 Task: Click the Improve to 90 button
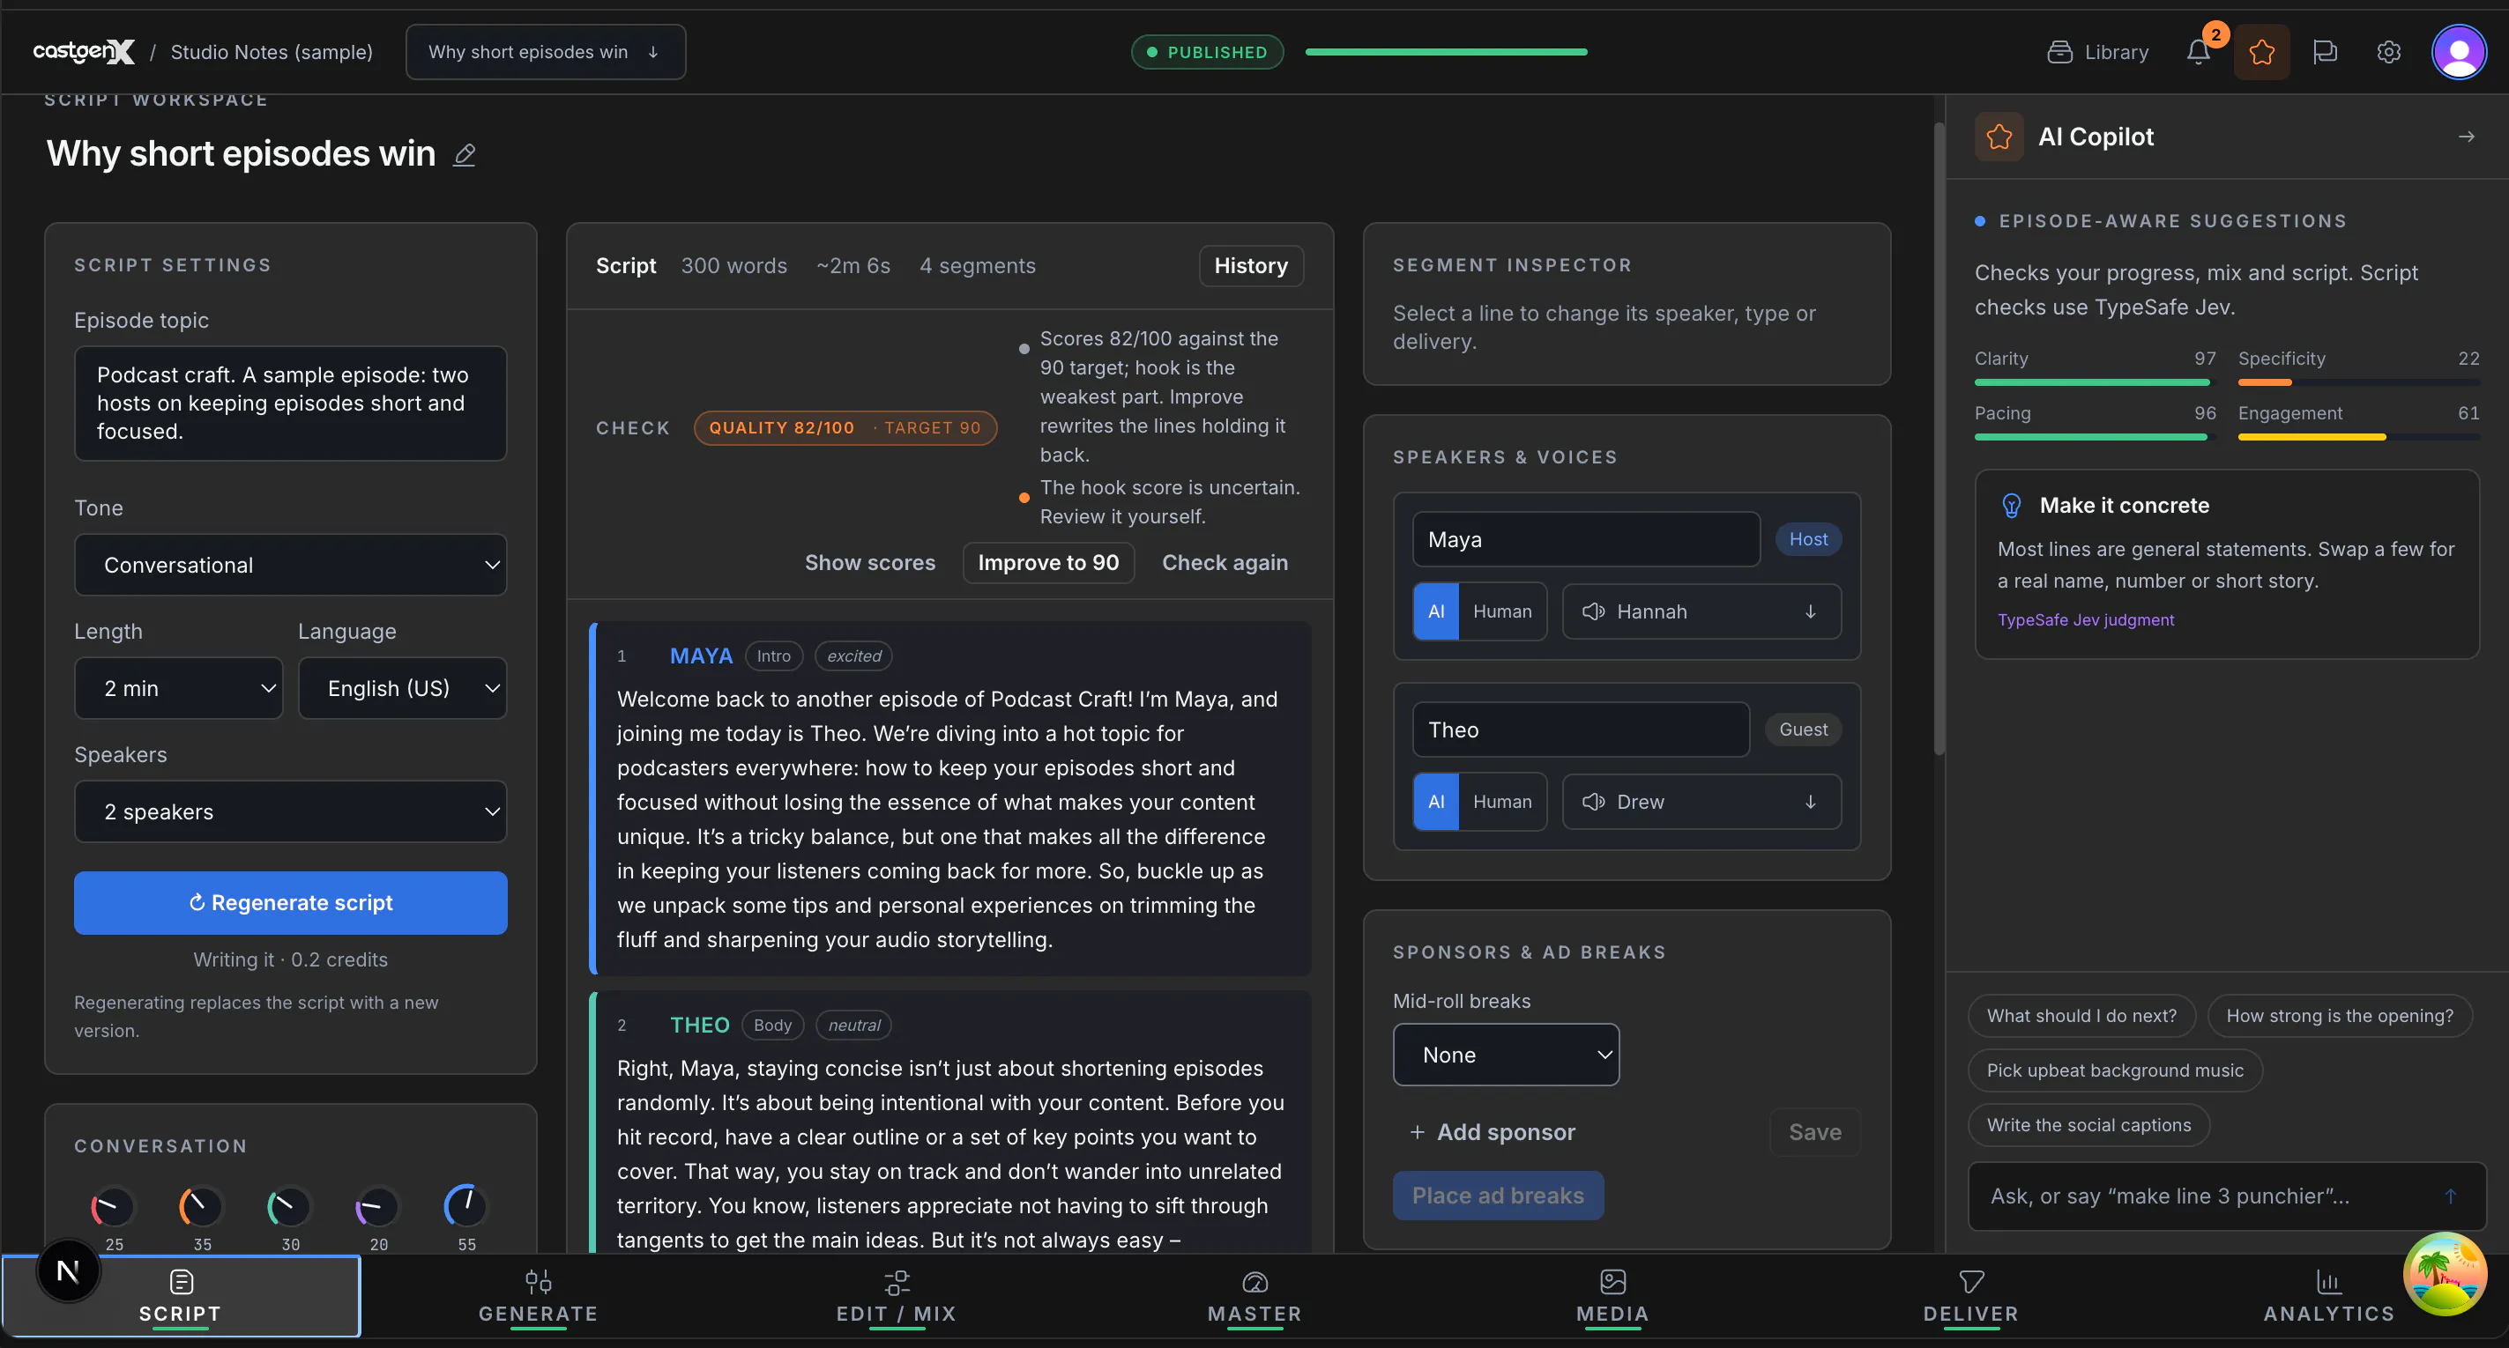[1048, 563]
